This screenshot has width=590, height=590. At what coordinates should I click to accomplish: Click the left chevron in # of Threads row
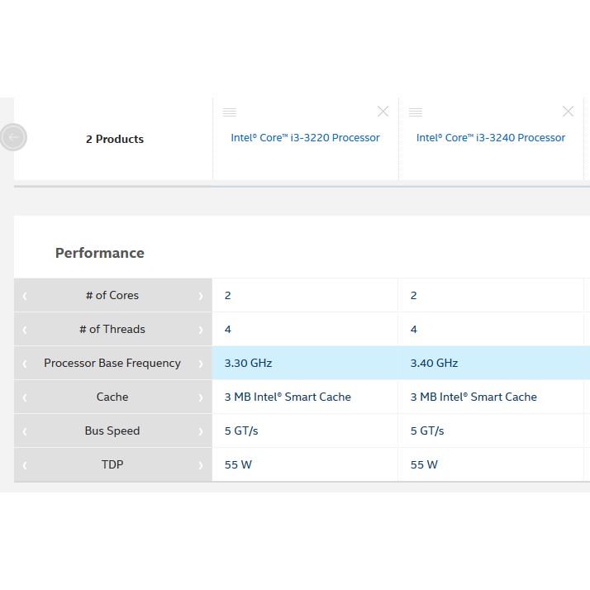(25, 330)
